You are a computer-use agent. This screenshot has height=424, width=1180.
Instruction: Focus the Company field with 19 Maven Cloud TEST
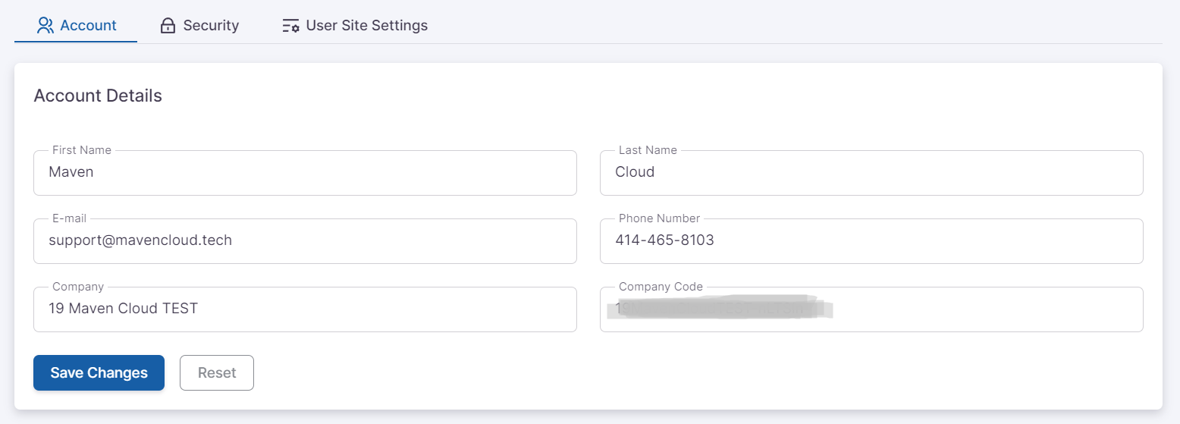[305, 309]
